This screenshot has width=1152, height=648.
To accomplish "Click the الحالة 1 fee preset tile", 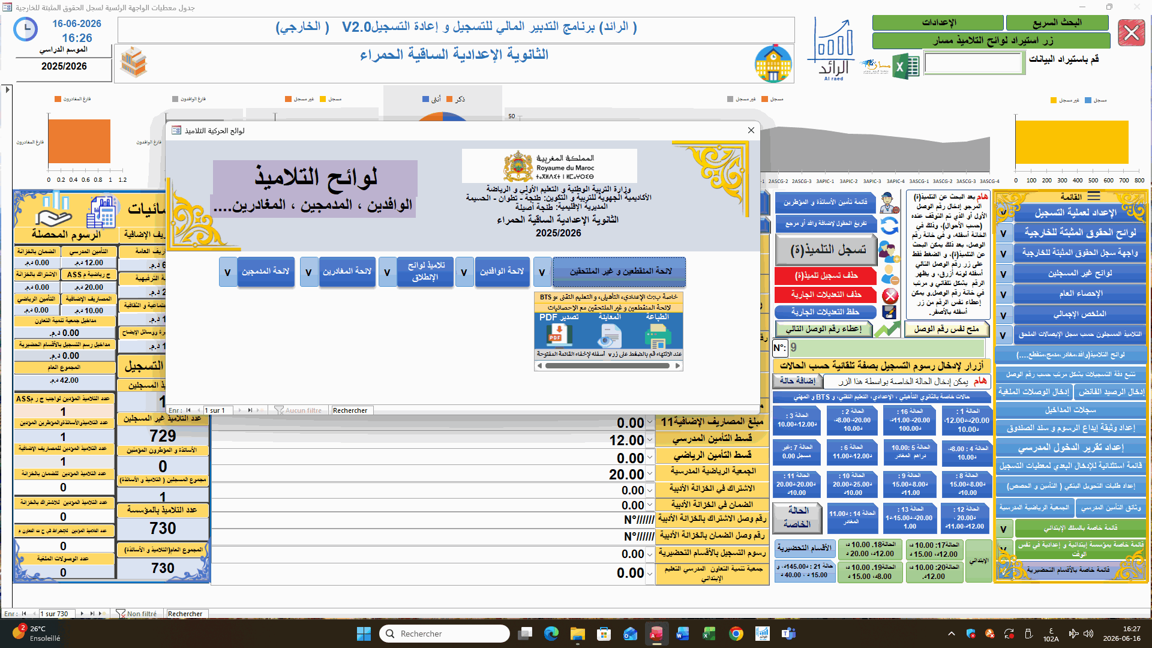I will click(x=967, y=420).
